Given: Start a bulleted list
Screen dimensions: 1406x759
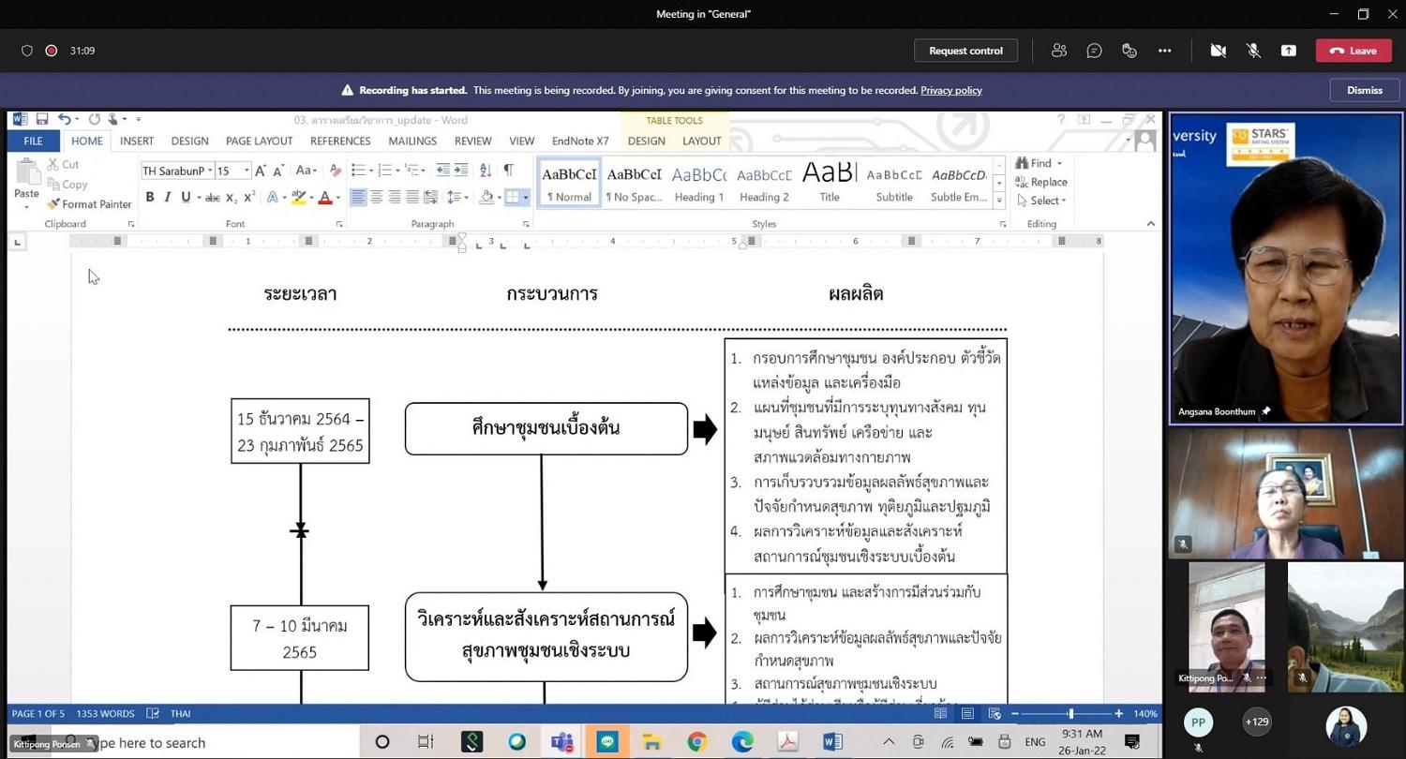Looking at the screenshot, I should [x=358, y=171].
